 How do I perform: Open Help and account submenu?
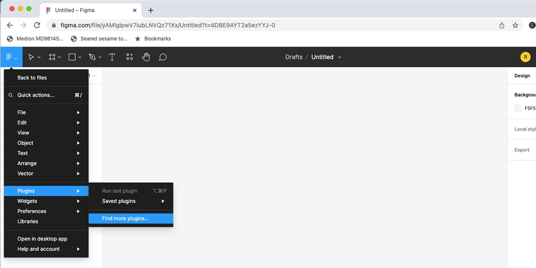pyautogui.click(x=46, y=249)
